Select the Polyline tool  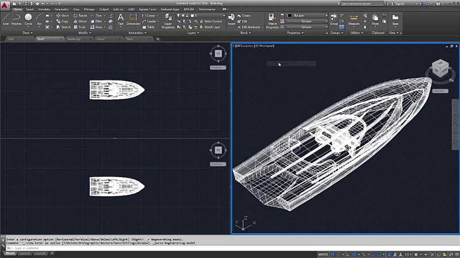(17, 19)
